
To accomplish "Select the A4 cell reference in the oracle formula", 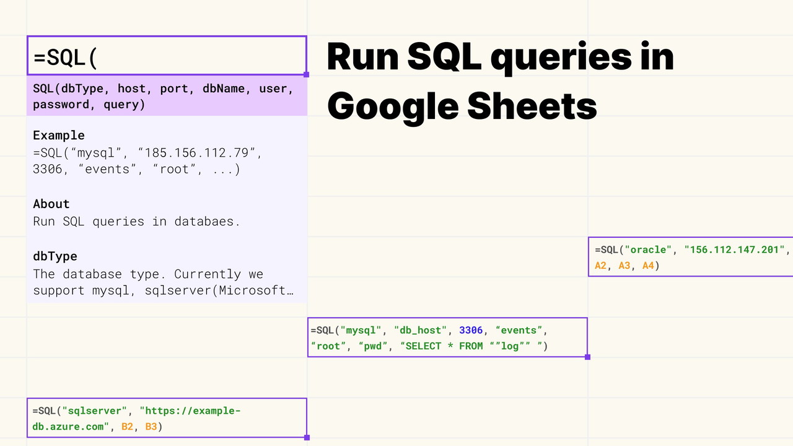I will tap(647, 266).
